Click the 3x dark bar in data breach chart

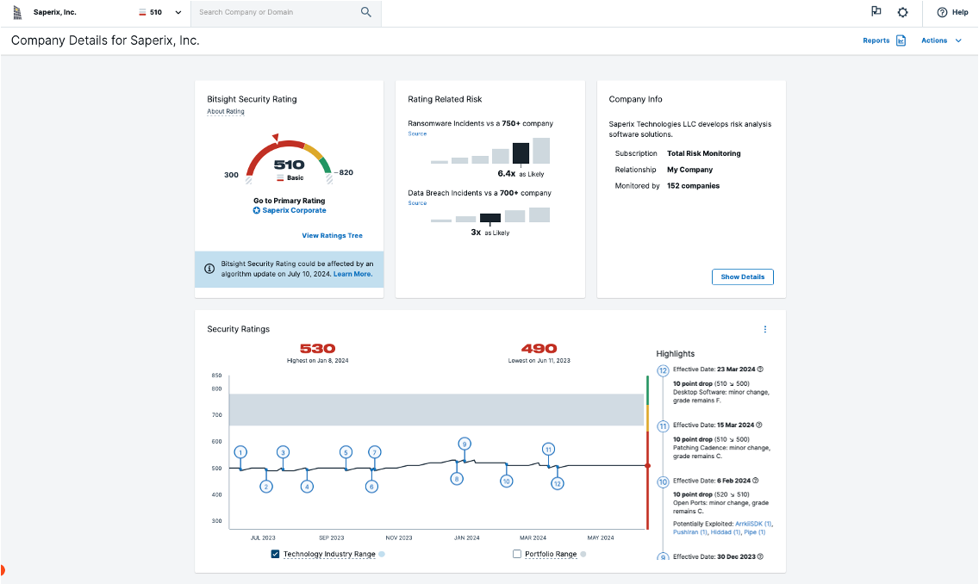click(x=490, y=218)
